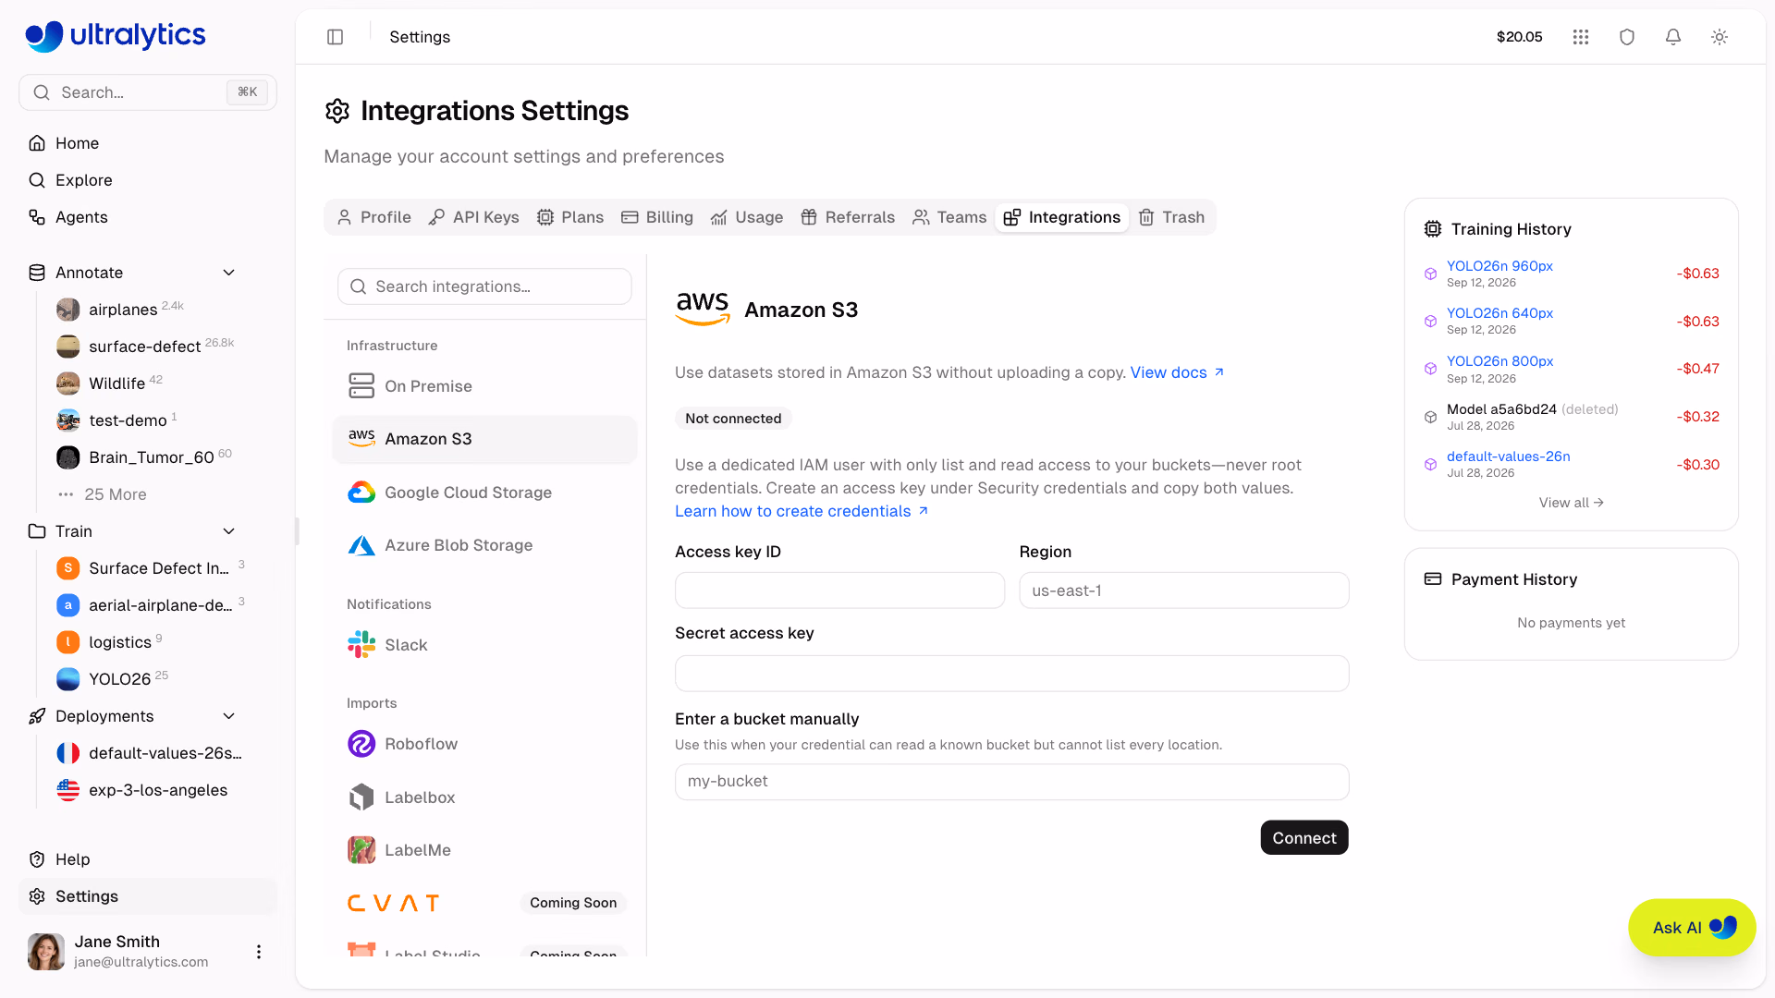Focus the my-bucket input field
The width and height of the screenshot is (1775, 998).
pos(1011,782)
